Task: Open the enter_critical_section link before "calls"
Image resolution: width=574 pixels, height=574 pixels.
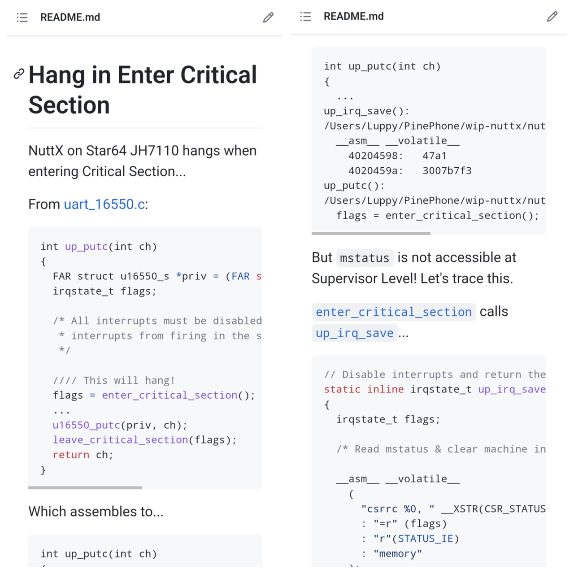Action: (394, 312)
